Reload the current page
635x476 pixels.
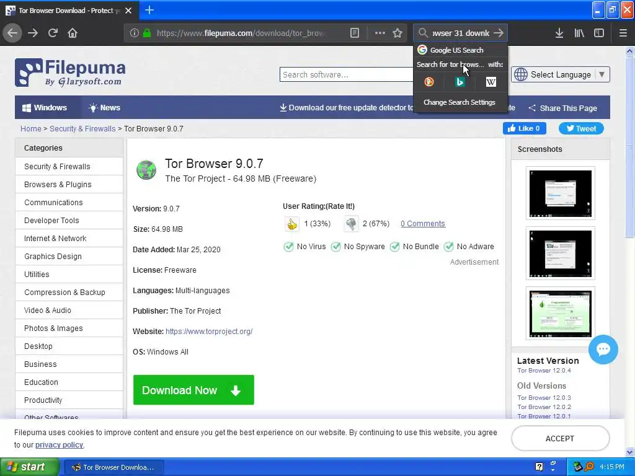[53, 33]
